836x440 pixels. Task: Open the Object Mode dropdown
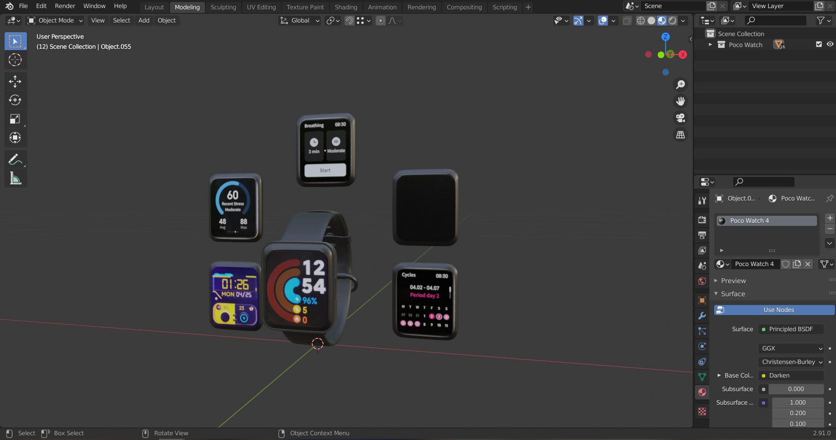55,20
